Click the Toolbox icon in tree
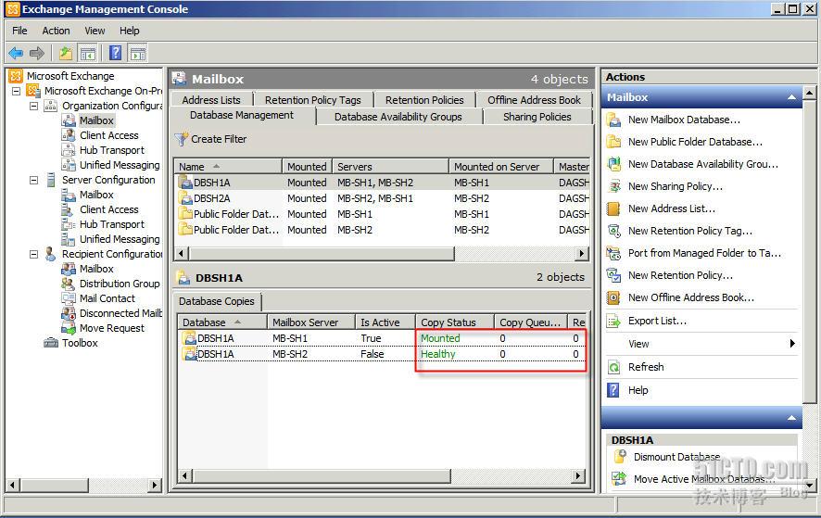This screenshot has height=518, width=821. tap(51, 343)
